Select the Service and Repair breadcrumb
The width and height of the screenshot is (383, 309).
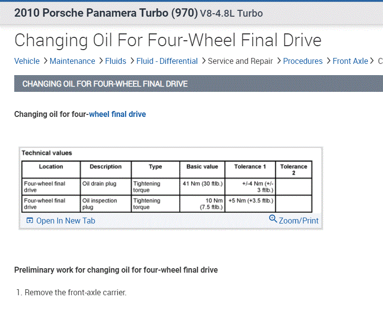(240, 61)
